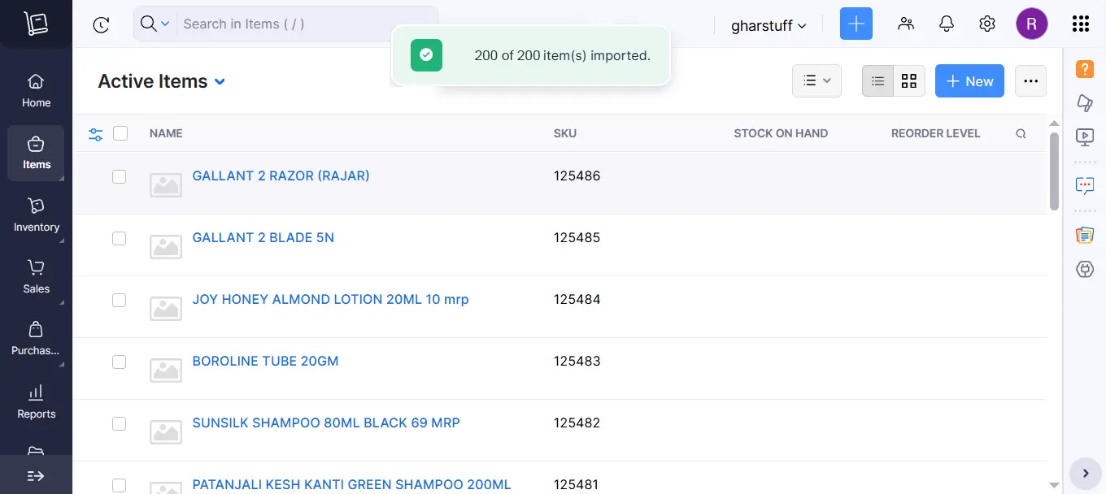Screen dimensions: 1106x494
Task: Go to the Inventory section in sidebar
Action: click(x=36, y=214)
